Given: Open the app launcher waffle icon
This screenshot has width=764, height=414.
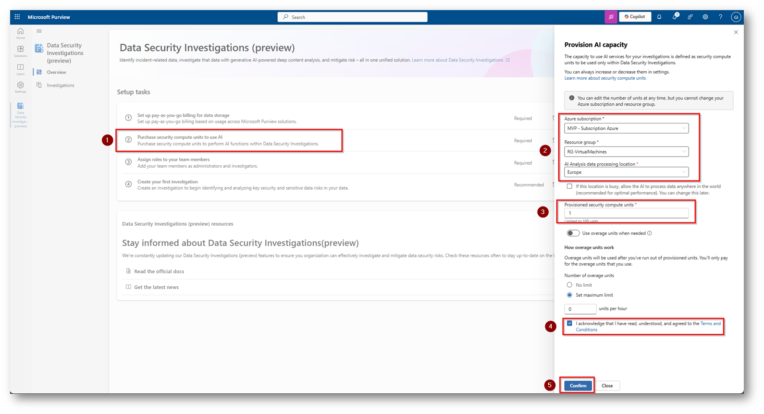Looking at the screenshot, I should click(x=17, y=17).
